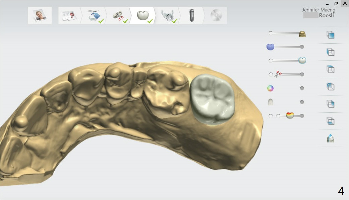The image size is (349, 200).
Task: Toggle the grey dot beside the ghost tooth
Action: tap(302, 102)
